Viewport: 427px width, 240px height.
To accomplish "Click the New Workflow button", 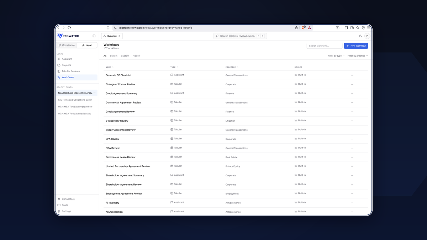I will (356, 46).
